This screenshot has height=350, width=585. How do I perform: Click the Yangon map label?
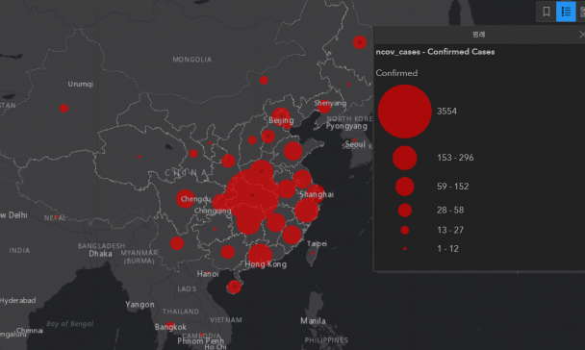tap(140, 305)
